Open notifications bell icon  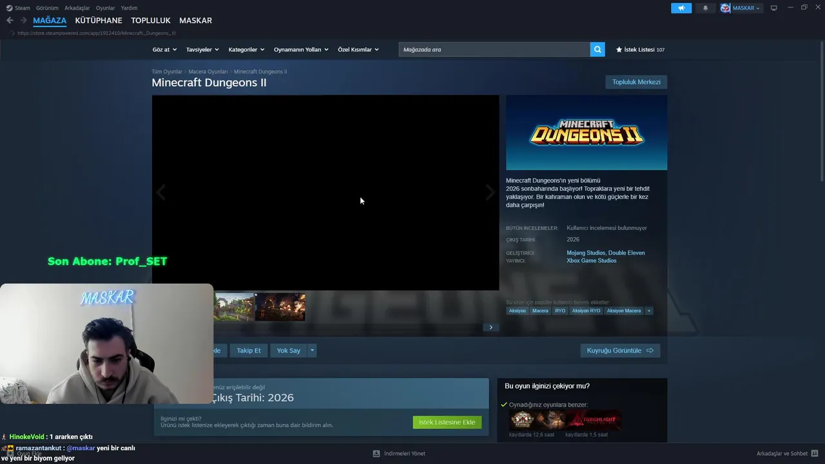point(705,8)
